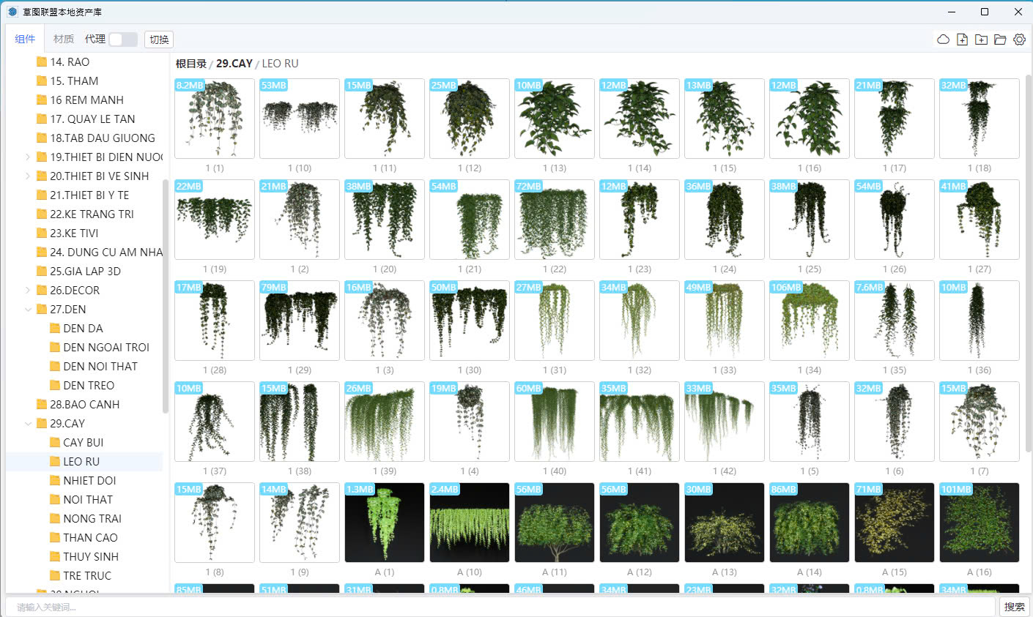This screenshot has width=1033, height=617.
Task: Click the 切换 button
Action: (x=159, y=40)
